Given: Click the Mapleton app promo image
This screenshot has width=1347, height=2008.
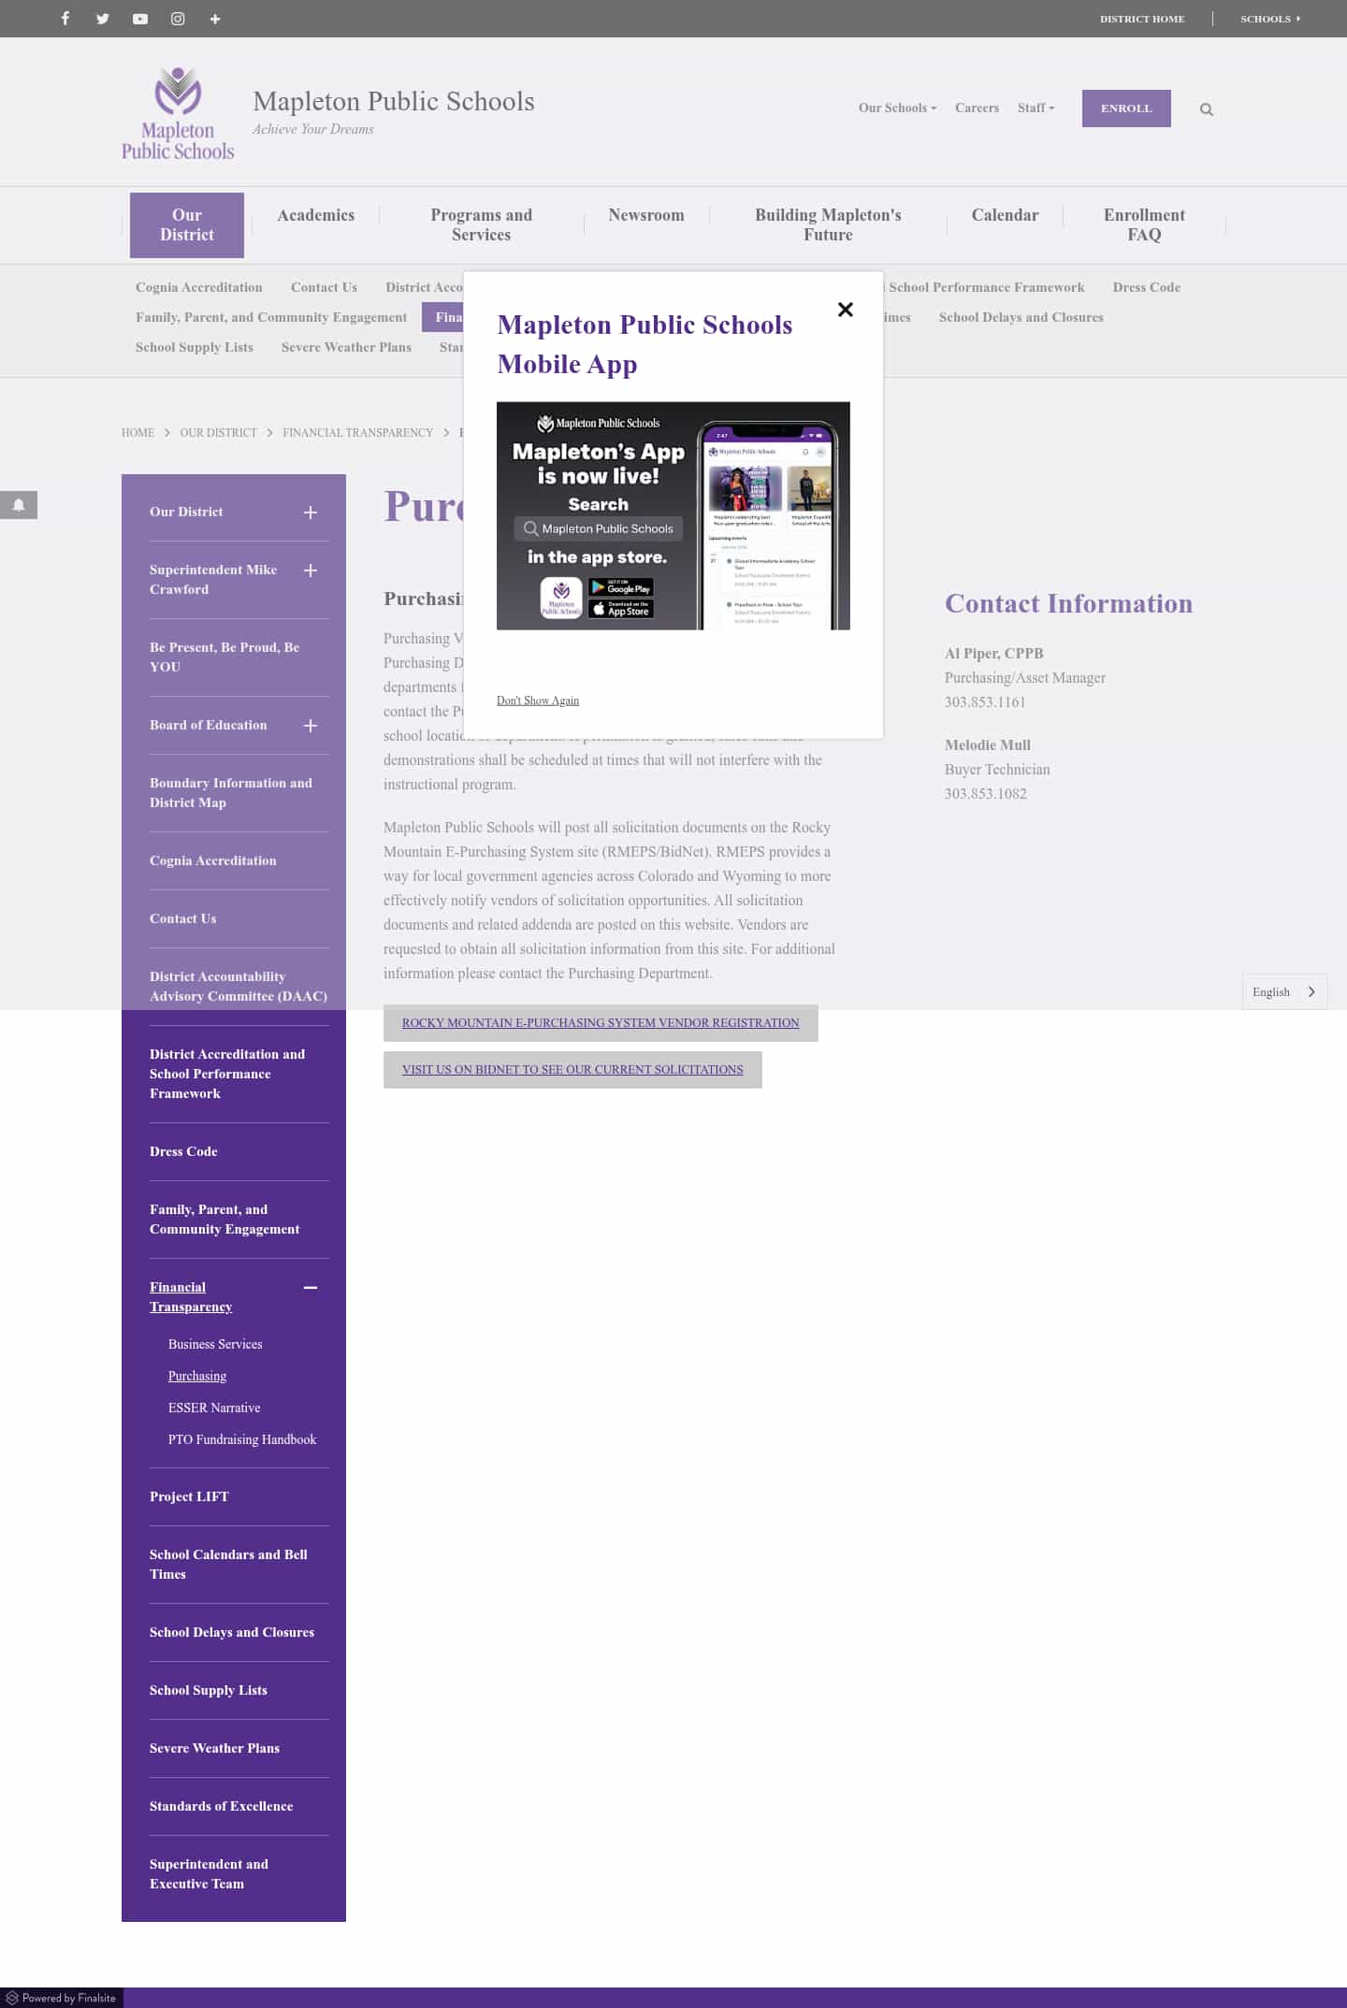Looking at the screenshot, I should tap(673, 515).
